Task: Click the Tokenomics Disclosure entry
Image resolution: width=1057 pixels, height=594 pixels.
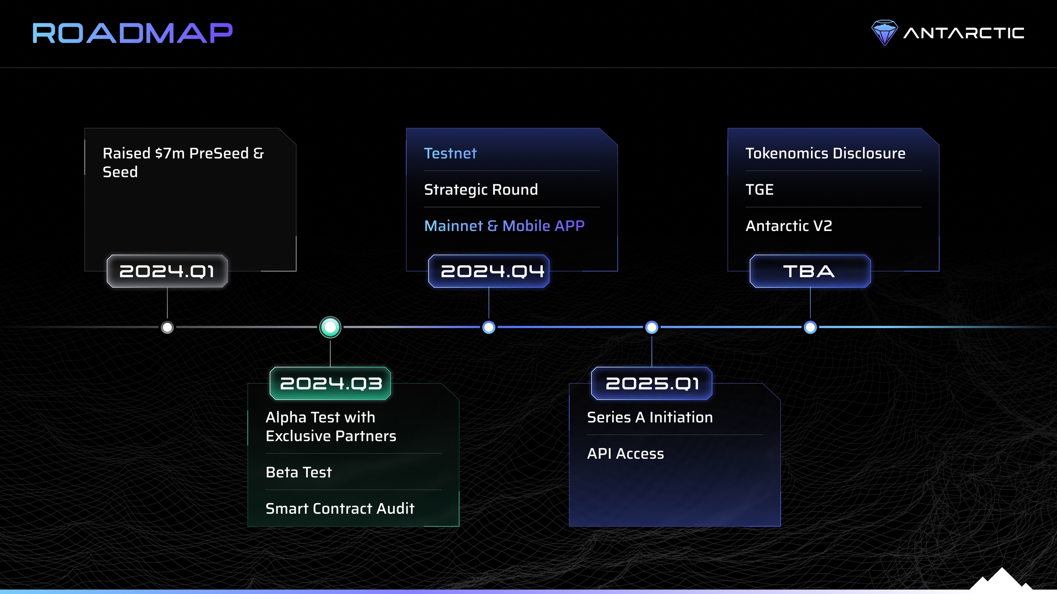Action: coord(825,153)
